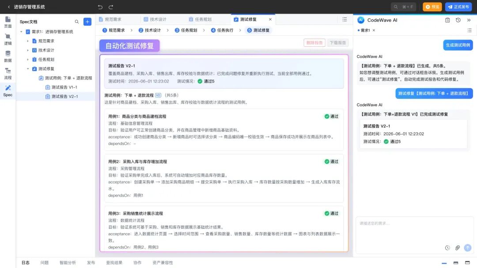
Task: Expand the 技术设计 tree node
Action: 28,50
